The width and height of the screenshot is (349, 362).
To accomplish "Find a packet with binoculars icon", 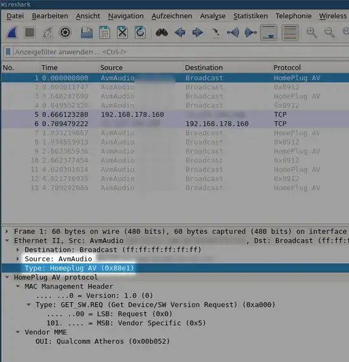I will pos(162,32).
